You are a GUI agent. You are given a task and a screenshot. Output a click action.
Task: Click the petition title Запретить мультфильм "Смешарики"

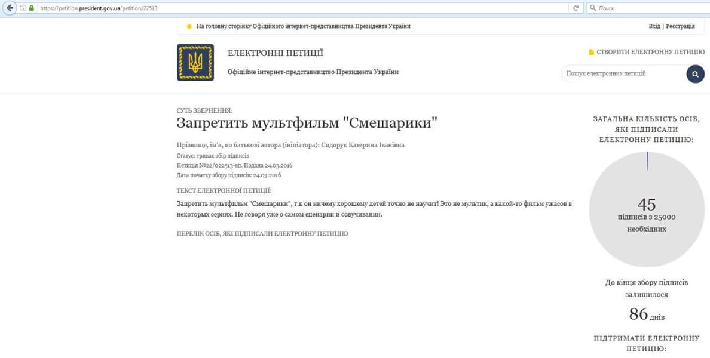click(x=307, y=124)
